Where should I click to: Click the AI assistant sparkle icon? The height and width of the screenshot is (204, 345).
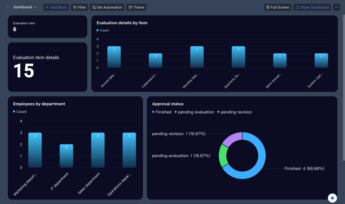(x=332, y=198)
